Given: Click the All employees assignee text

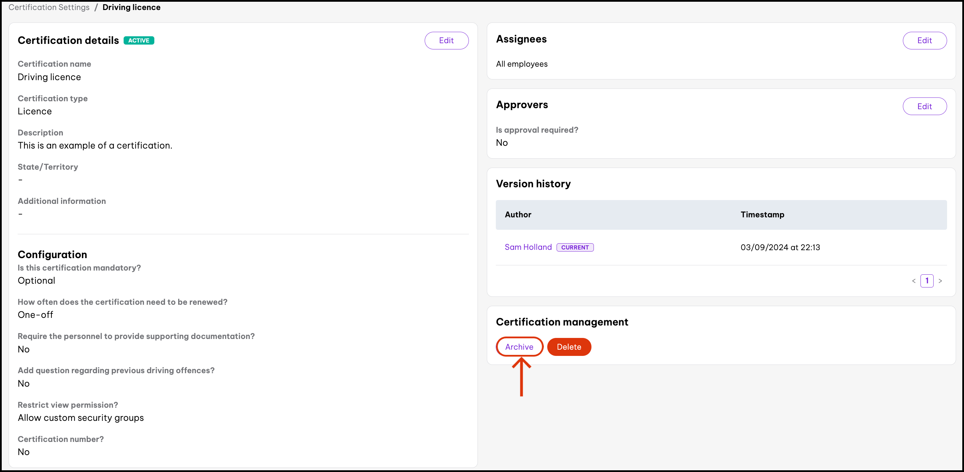Looking at the screenshot, I should (521, 64).
